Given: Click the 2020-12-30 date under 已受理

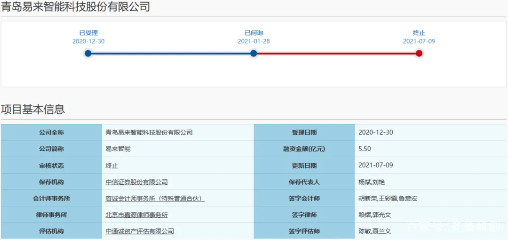Looking at the screenshot, I should 88,41.
